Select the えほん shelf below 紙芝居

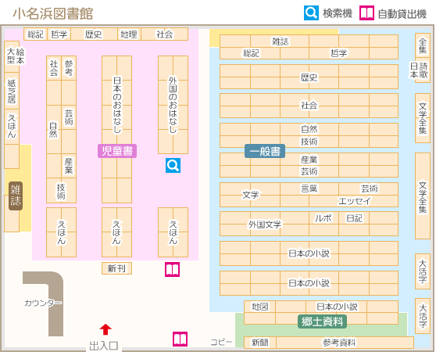point(12,127)
